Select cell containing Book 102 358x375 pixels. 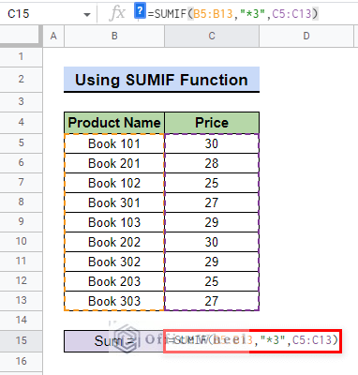point(114,183)
